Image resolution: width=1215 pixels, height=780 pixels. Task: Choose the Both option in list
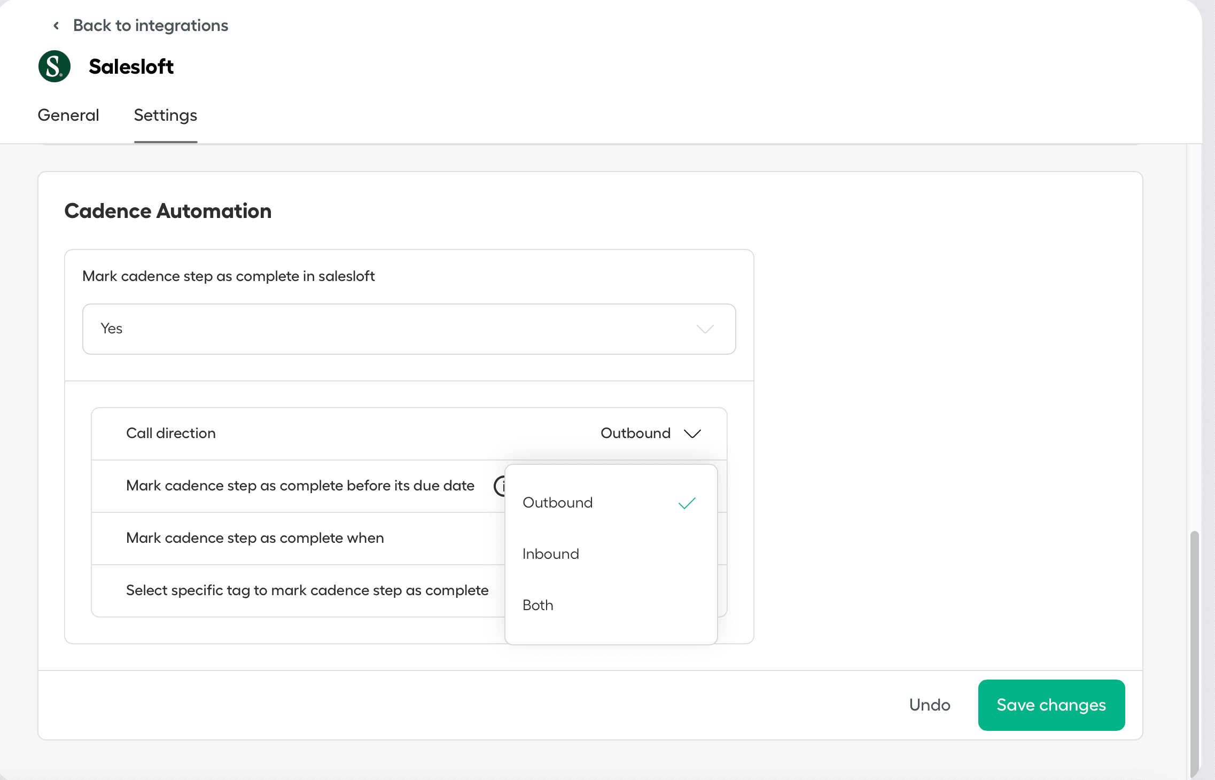click(538, 605)
